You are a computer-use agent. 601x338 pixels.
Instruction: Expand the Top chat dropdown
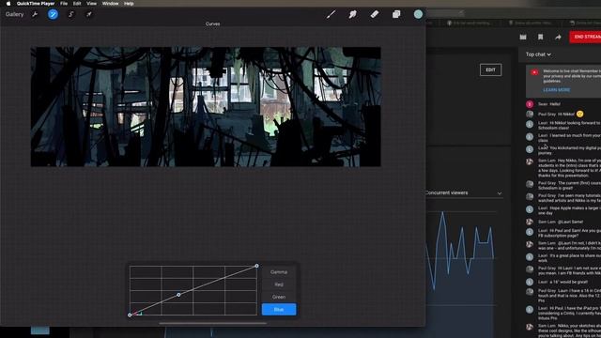tap(538, 54)
